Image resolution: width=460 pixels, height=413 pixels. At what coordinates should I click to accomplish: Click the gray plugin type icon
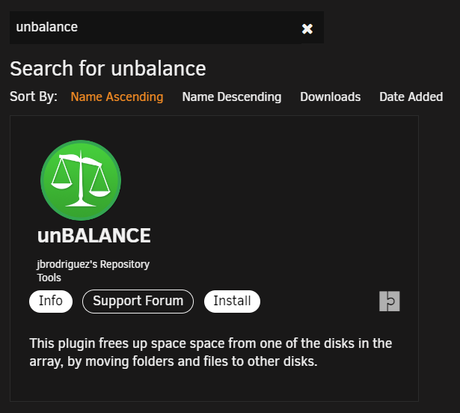coord(389,302)
